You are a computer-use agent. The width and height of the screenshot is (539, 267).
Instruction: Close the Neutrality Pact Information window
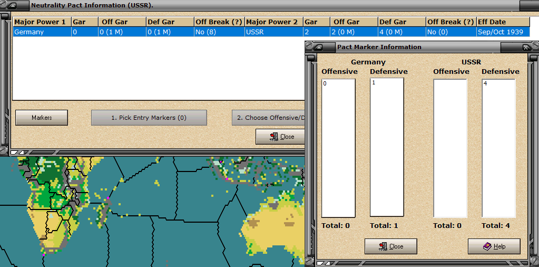pos(280,137)
